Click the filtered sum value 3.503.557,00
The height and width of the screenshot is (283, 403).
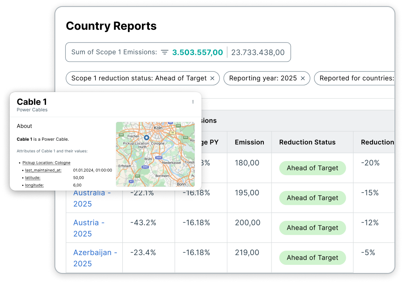(x=197, y=52)
